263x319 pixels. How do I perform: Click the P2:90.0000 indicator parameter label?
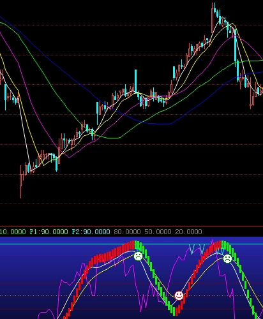(x=91, y=232)
